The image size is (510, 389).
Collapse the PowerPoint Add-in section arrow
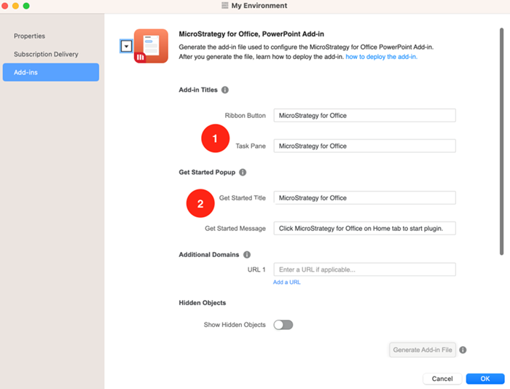pyautogui.click(x=126, y=45)
